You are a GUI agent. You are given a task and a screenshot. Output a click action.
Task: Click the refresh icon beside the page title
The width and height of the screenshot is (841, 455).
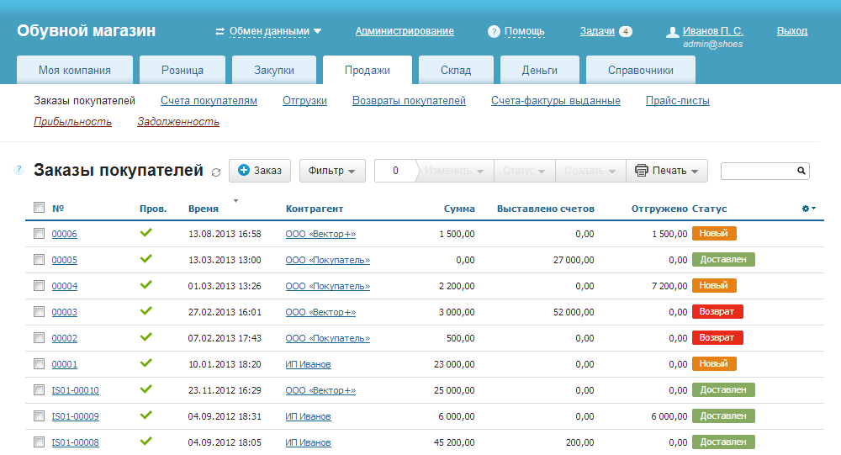tap(216, 172)
